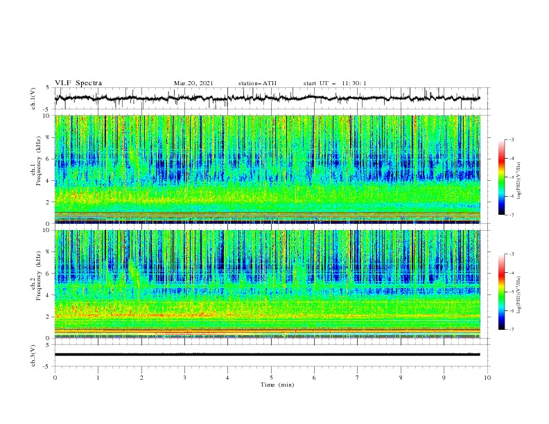Viewport: 549px width, 424px height.
Task: Click the time axis tick label '0'
Action: pos(55,378)
